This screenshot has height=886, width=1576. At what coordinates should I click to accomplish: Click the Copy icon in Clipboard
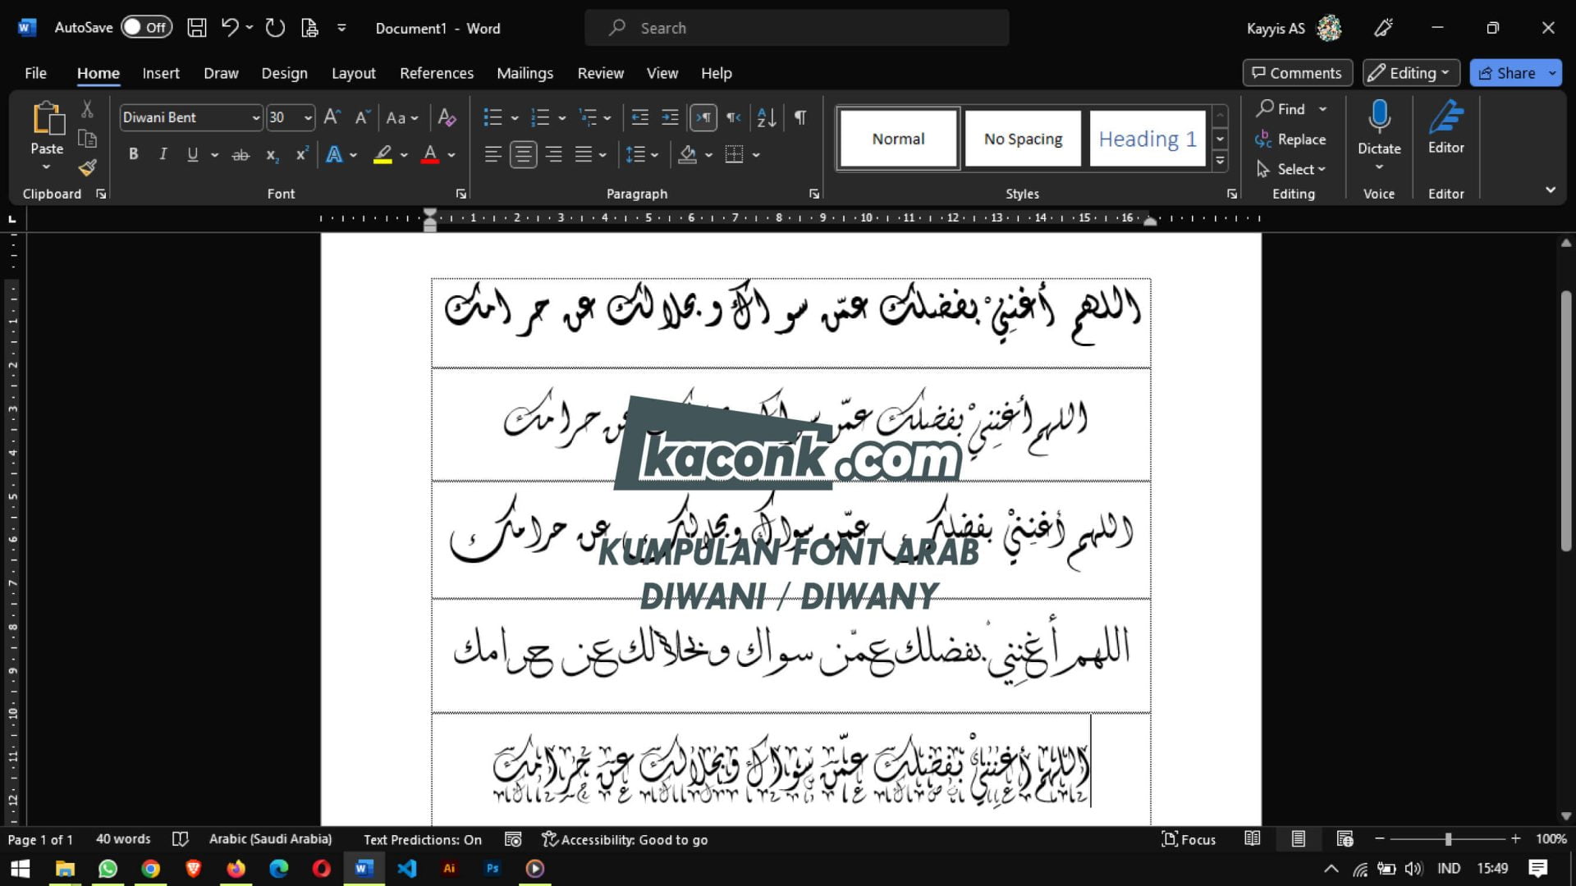(87, 139)
